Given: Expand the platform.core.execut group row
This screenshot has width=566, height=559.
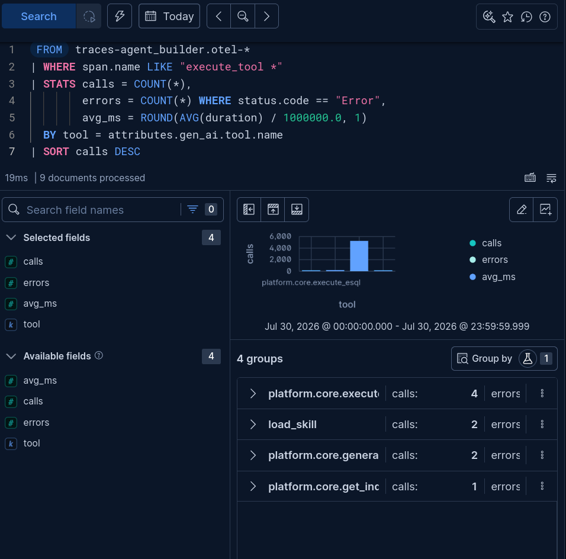Looking at the screenshot, I should point(253,394).
